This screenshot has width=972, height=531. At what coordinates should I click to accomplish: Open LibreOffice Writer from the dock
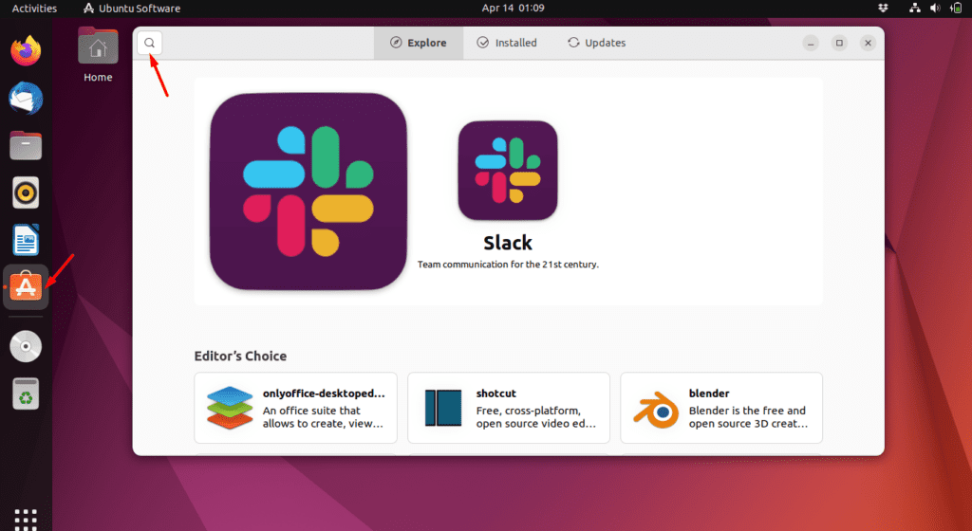pos(26,240)
